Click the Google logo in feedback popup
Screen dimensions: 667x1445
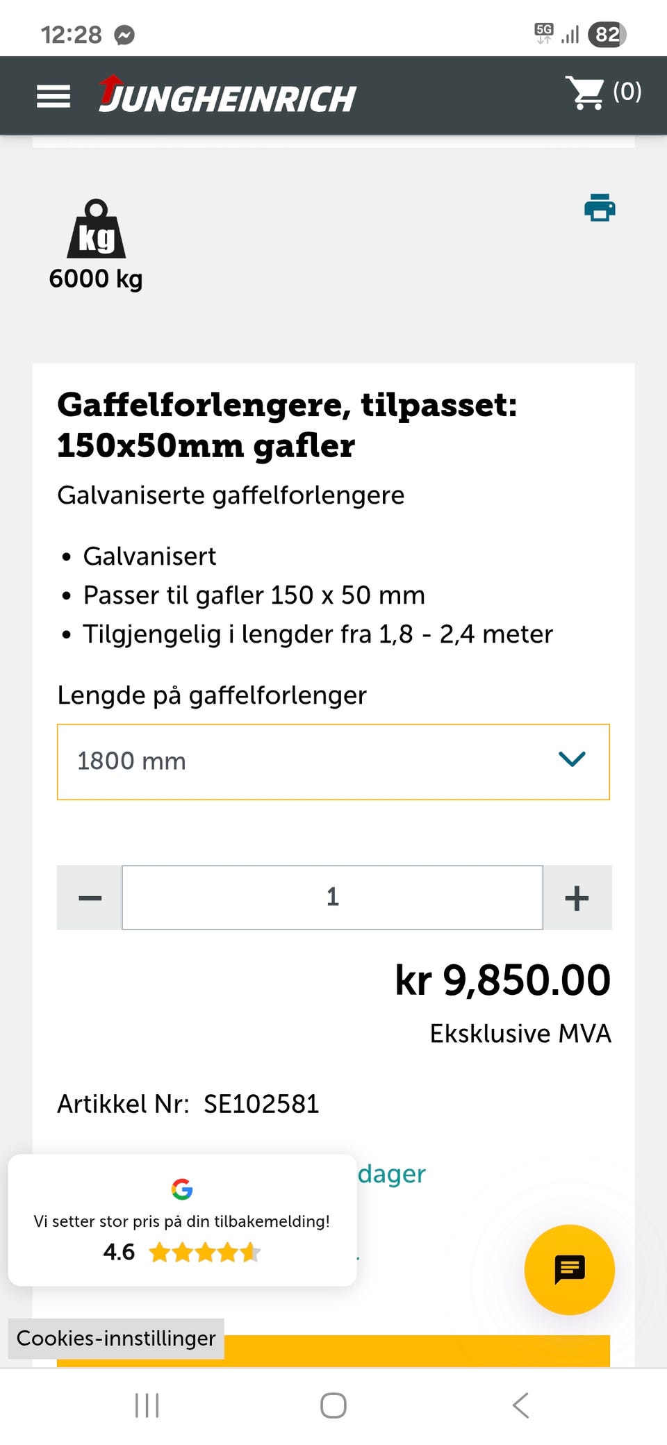(x=181, y=1189)
